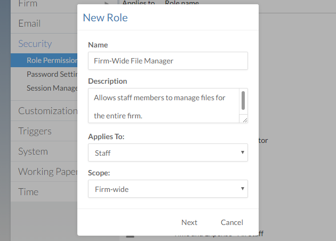
Task: Open the Time section in sidebar
Action: click(29, 192)
